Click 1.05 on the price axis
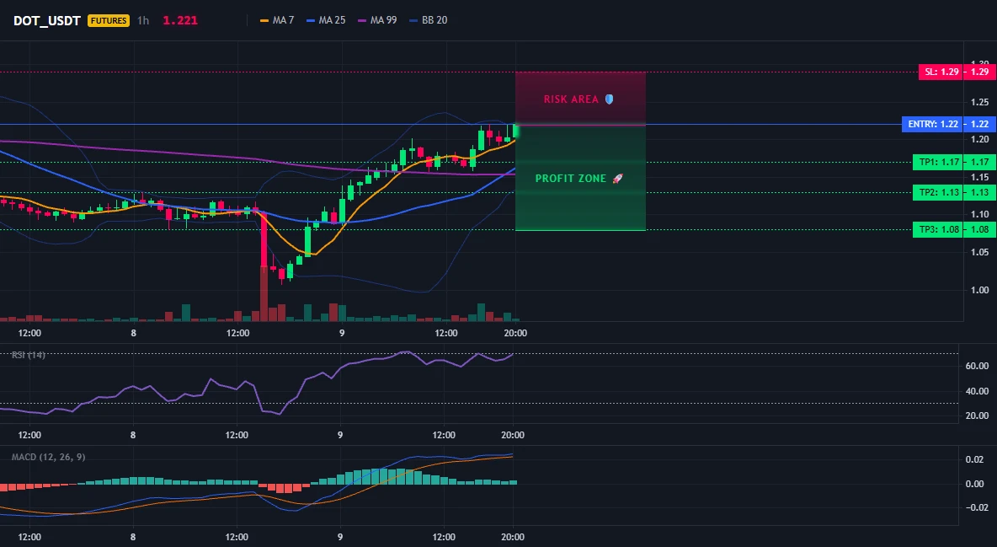Viewport: 997px width, 547px height. (980, 252)
